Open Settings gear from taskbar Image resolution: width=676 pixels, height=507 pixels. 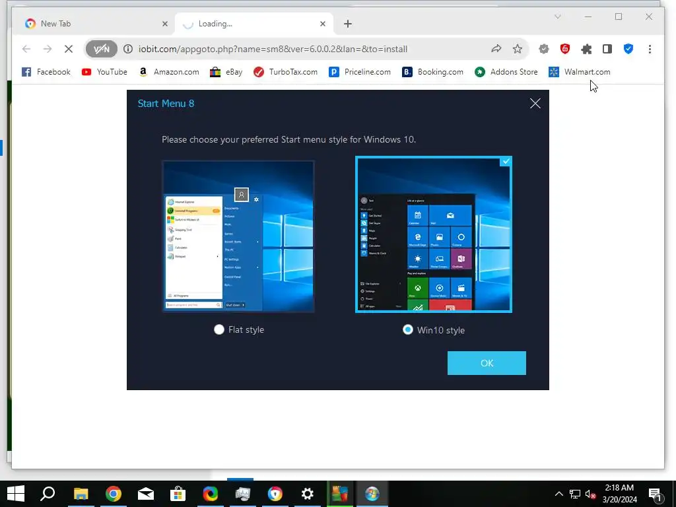(308, 494)
